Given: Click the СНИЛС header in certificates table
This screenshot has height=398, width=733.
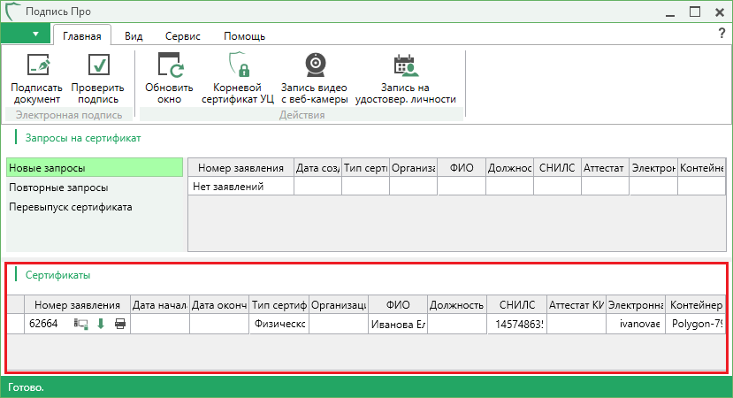Looking at the screenshot, I should click(x=516, y=305).
